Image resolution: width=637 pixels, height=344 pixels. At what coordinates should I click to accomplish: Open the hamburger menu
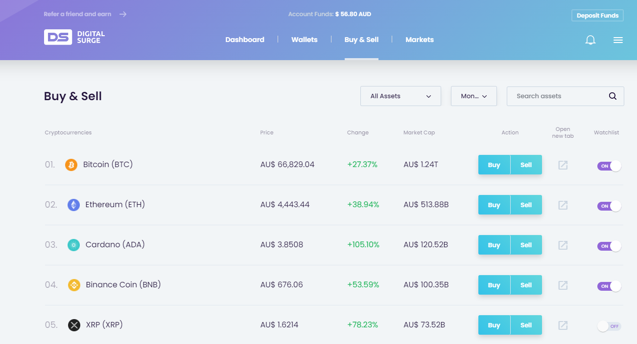click(x=618, y=40)
